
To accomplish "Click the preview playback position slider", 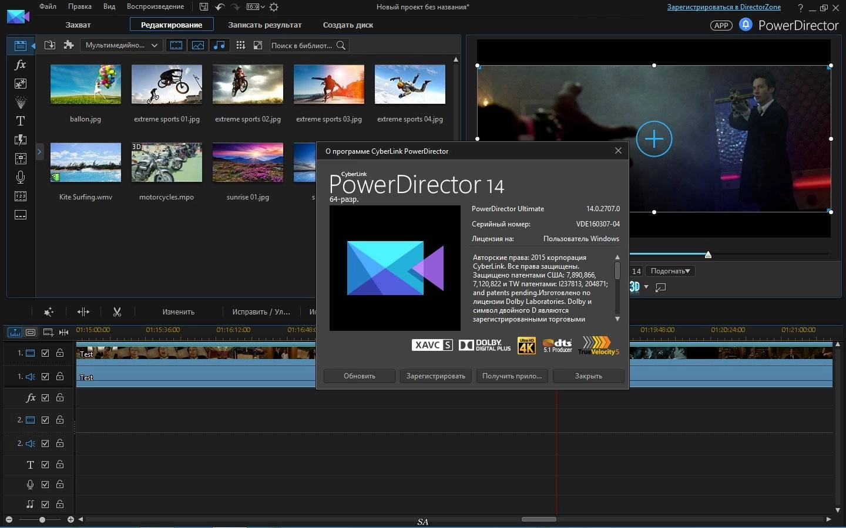I will [x=708, y=254].
